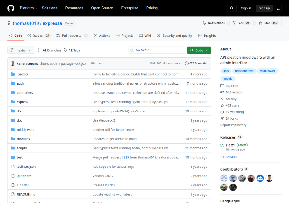Open the README.md file
289x203 pixels.
(x=26, y=194)
